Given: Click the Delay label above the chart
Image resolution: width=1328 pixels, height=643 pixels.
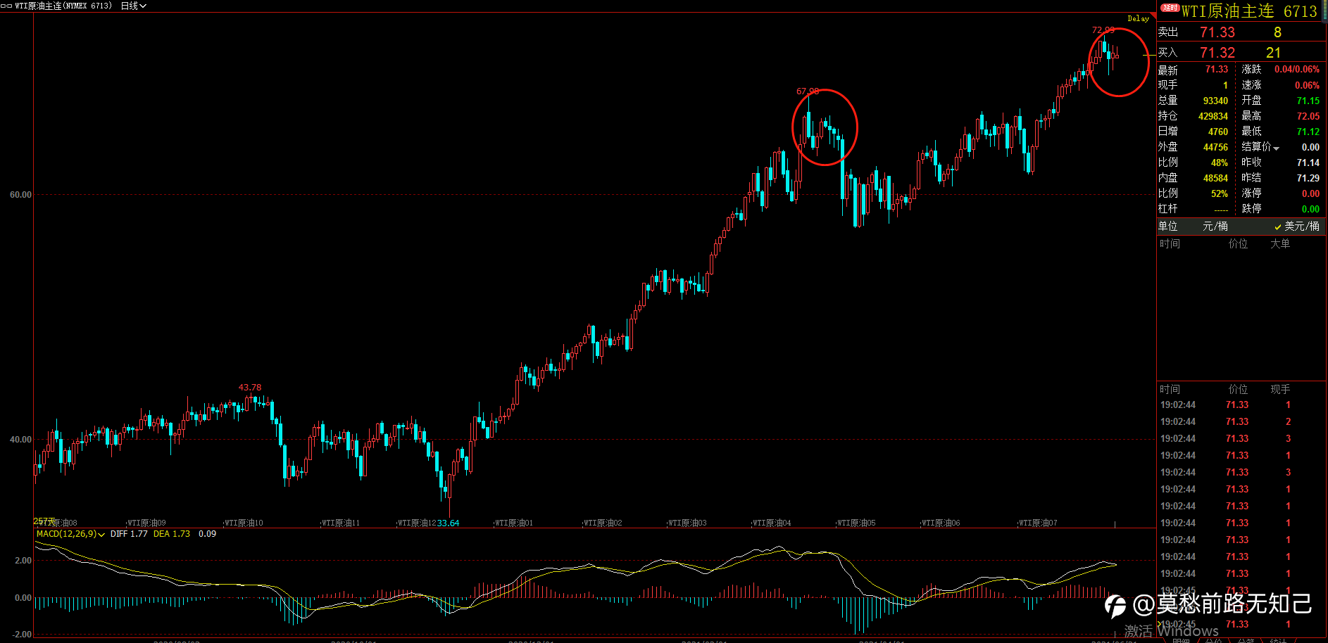Looking at the screenshot, I should pyautogui.click(x=1138, y=19).
